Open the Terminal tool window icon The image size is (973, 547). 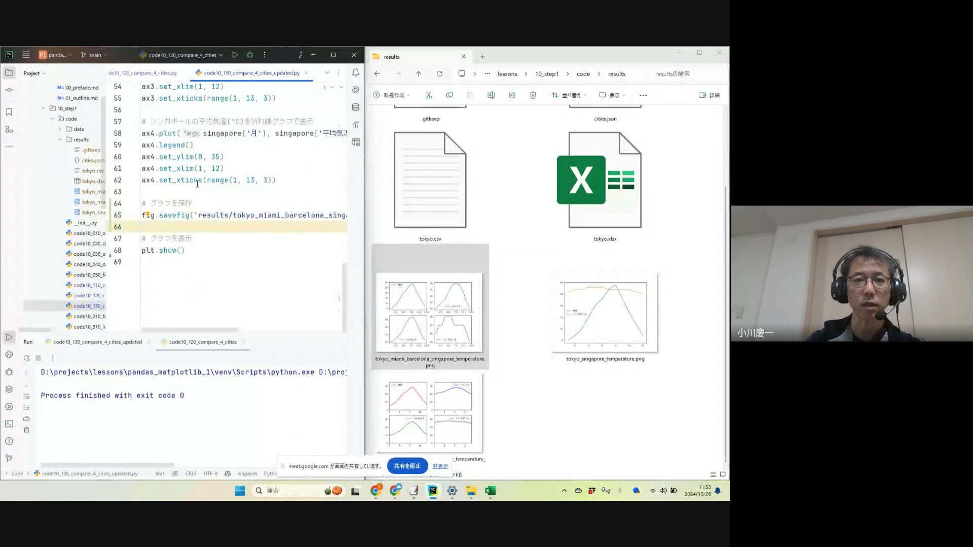click(x=9, y=424)
